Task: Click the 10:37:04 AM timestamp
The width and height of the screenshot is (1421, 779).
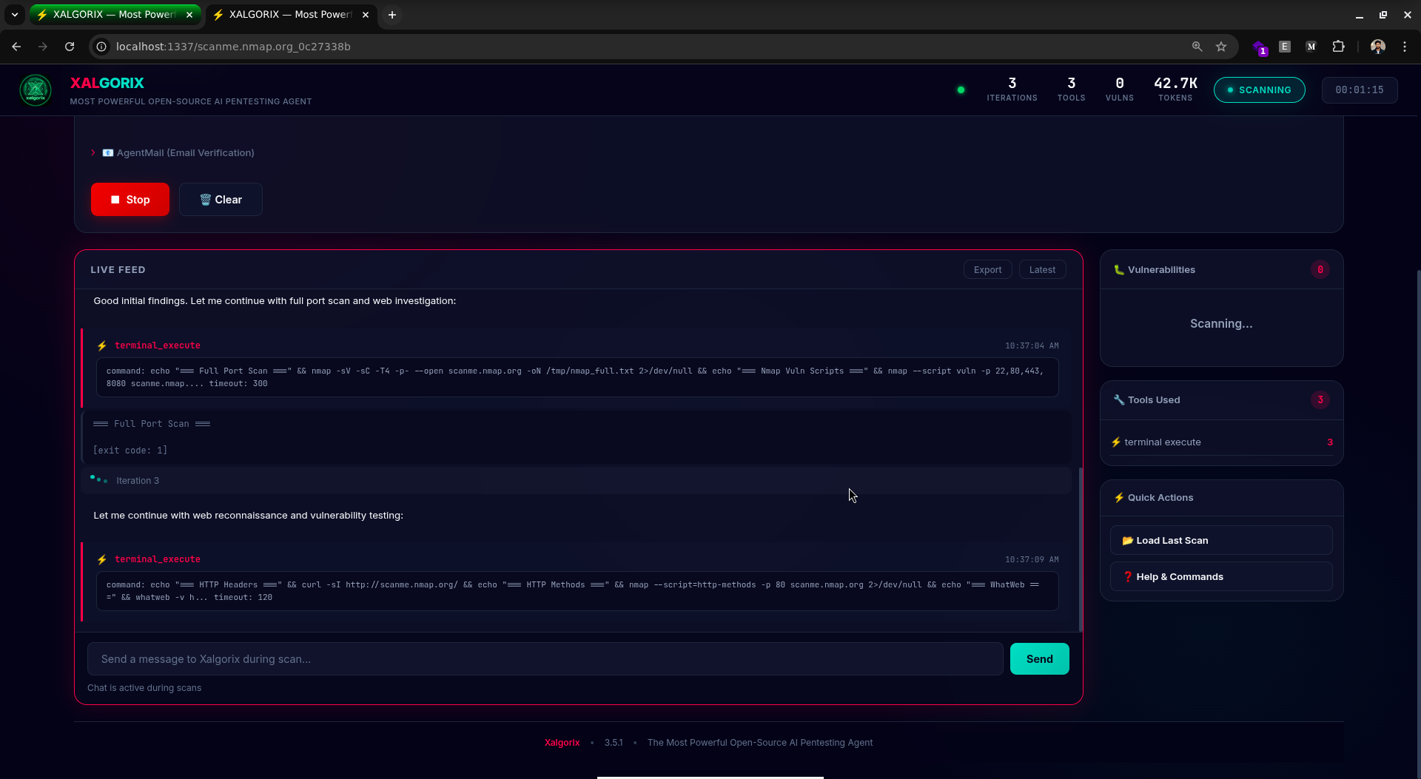Action: (1032, 345)
